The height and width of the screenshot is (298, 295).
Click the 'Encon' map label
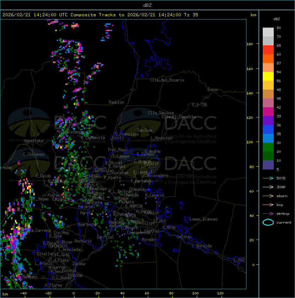[x=213, y=90]
